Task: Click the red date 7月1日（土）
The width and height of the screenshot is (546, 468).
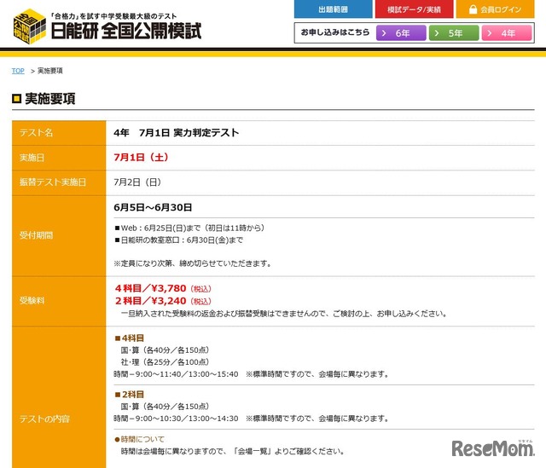Action: click(x=142, y=157)
